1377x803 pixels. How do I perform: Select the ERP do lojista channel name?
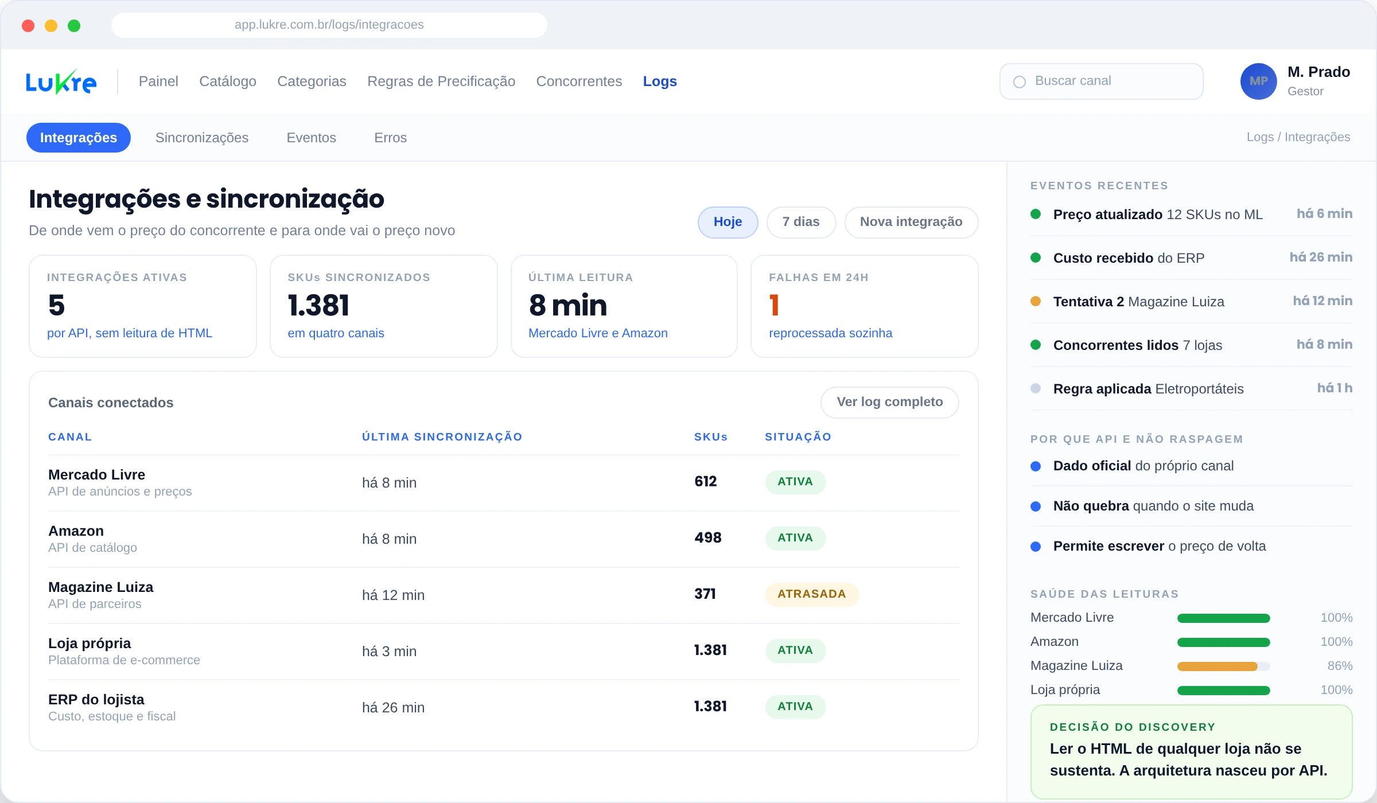click(x=96, y=700)
